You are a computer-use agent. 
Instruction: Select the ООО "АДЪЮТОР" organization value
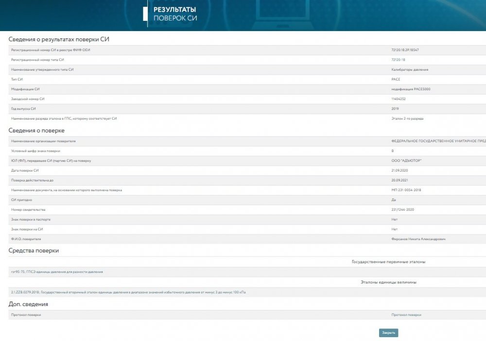(406, 161)
